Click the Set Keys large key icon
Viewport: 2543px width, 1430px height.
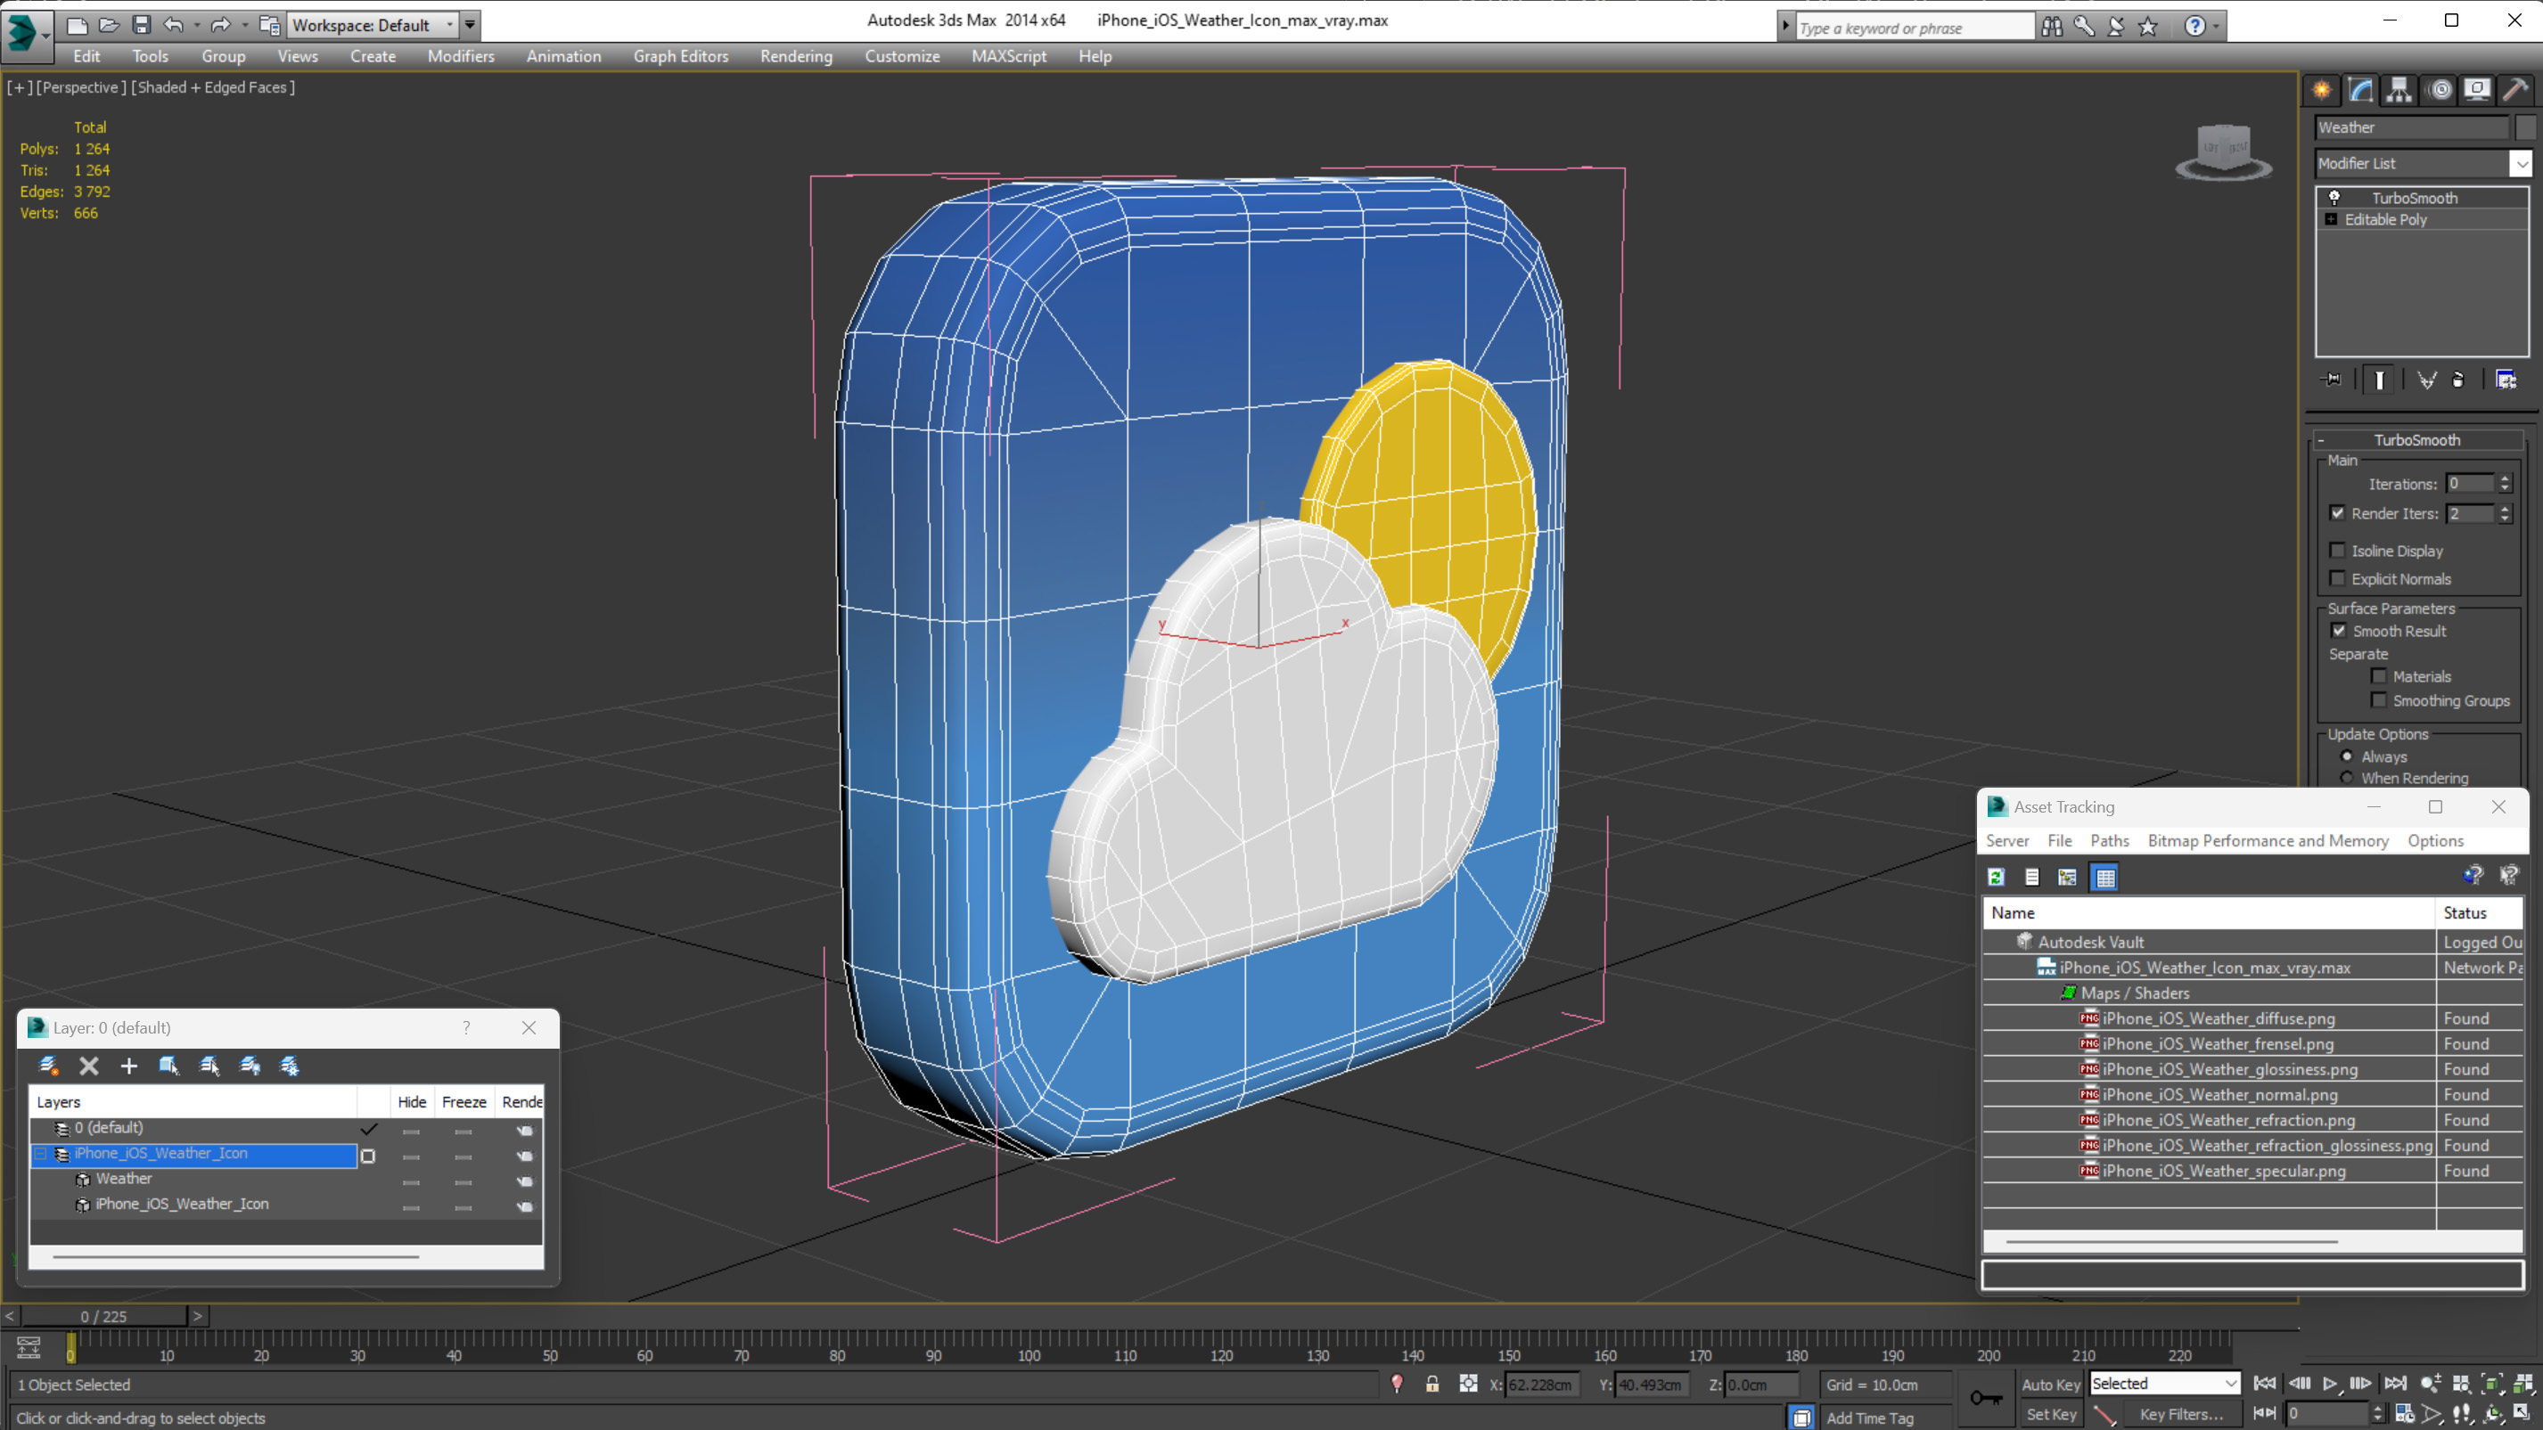pos(1985,1397)
